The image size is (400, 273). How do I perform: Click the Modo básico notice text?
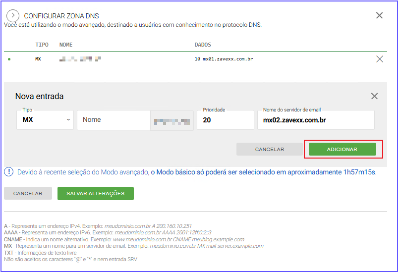pos(263,172)
